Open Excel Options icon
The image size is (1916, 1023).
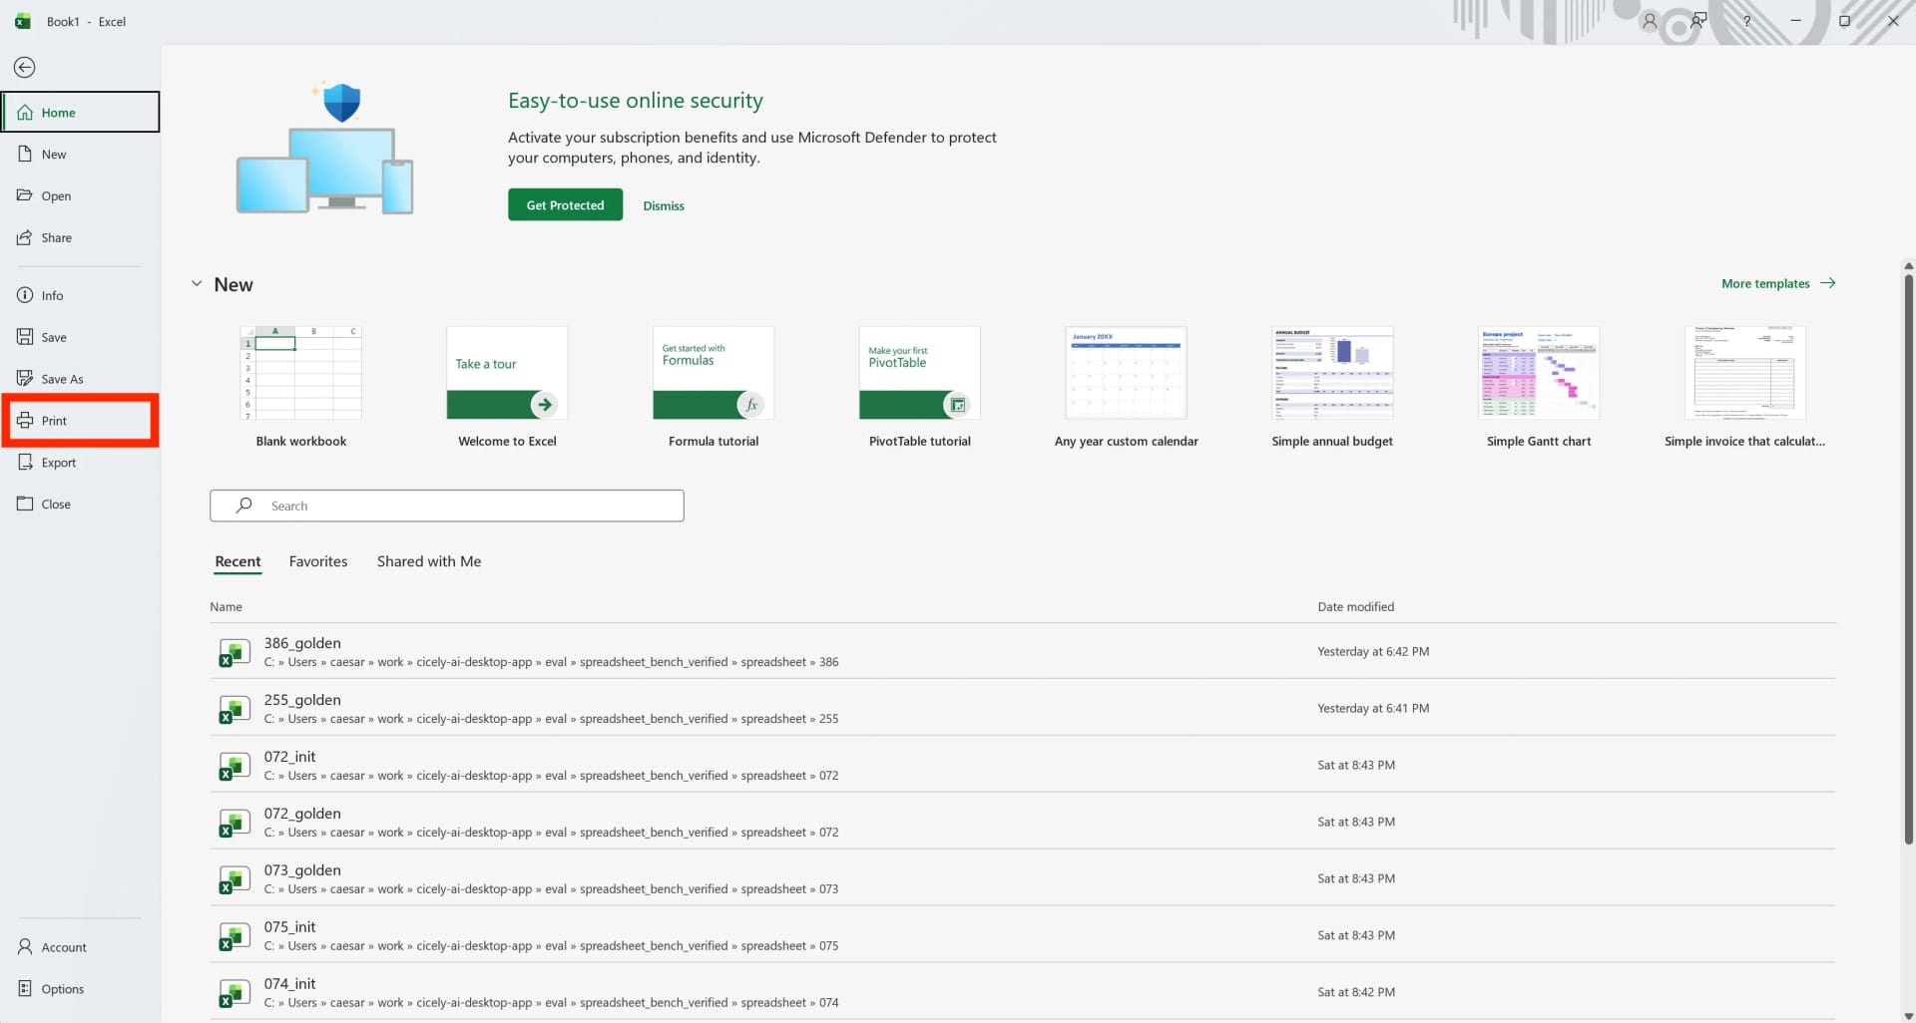coord(25,989)
